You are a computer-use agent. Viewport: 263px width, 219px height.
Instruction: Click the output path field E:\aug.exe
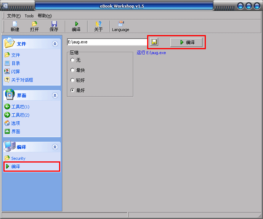click(x=107, y=42)
